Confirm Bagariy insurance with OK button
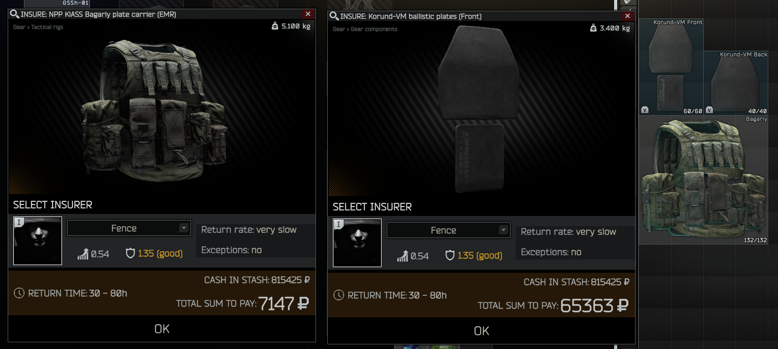 tap(162, 329)
